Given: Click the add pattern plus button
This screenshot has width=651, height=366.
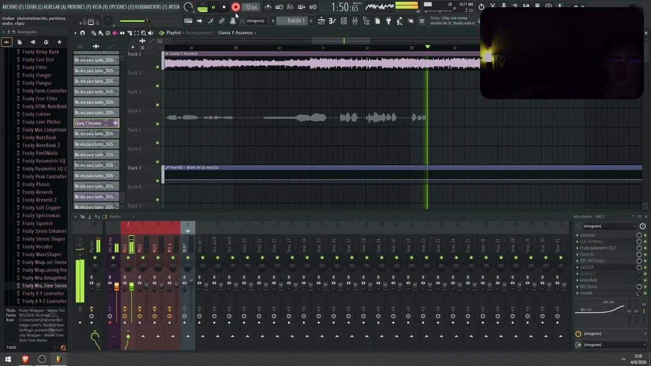Looking at the screenshot, I should point(310,21).
